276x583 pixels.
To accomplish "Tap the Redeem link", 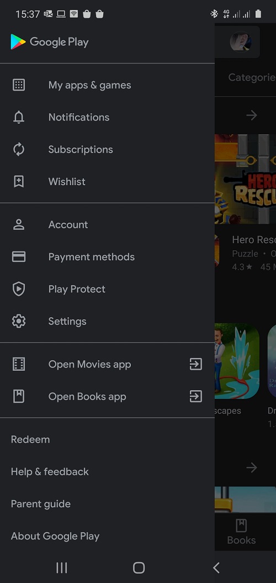I will click(x=30, y=439).
